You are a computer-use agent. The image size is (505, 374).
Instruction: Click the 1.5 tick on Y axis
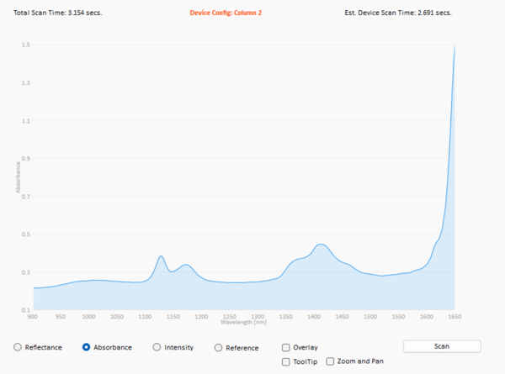coord(25,45)
